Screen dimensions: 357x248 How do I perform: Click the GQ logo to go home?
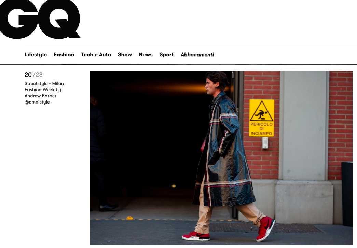click(x=40, y=19)
